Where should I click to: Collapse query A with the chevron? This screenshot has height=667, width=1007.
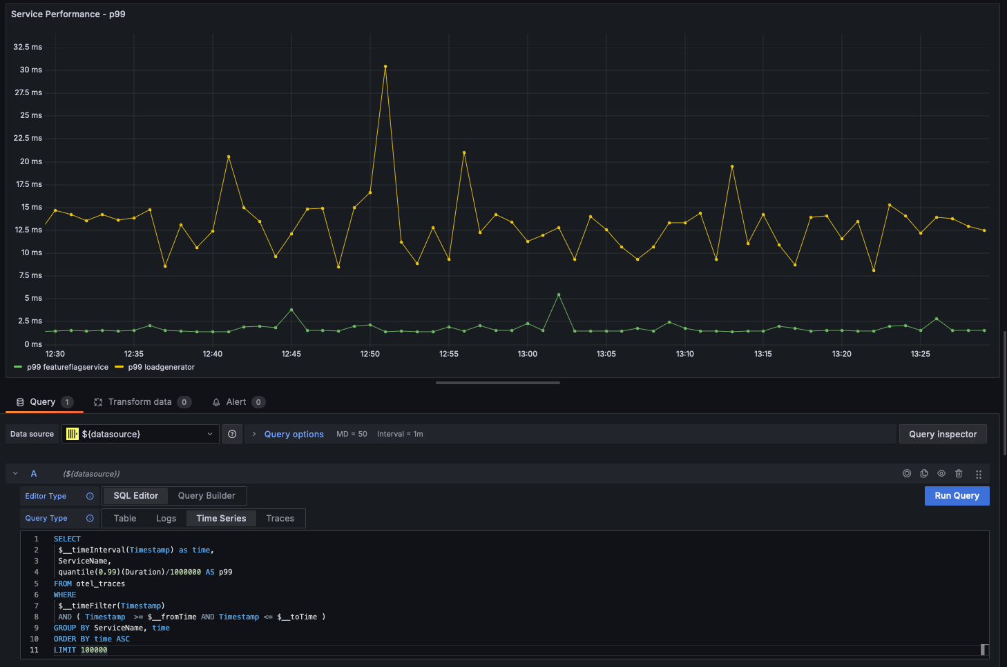15,474
